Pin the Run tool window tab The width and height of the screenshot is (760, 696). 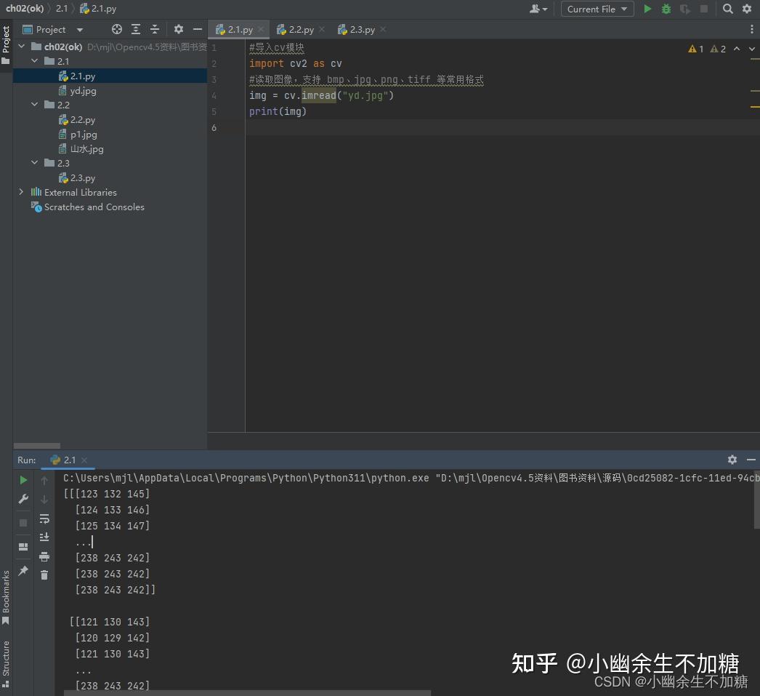[x=23, y=572]
